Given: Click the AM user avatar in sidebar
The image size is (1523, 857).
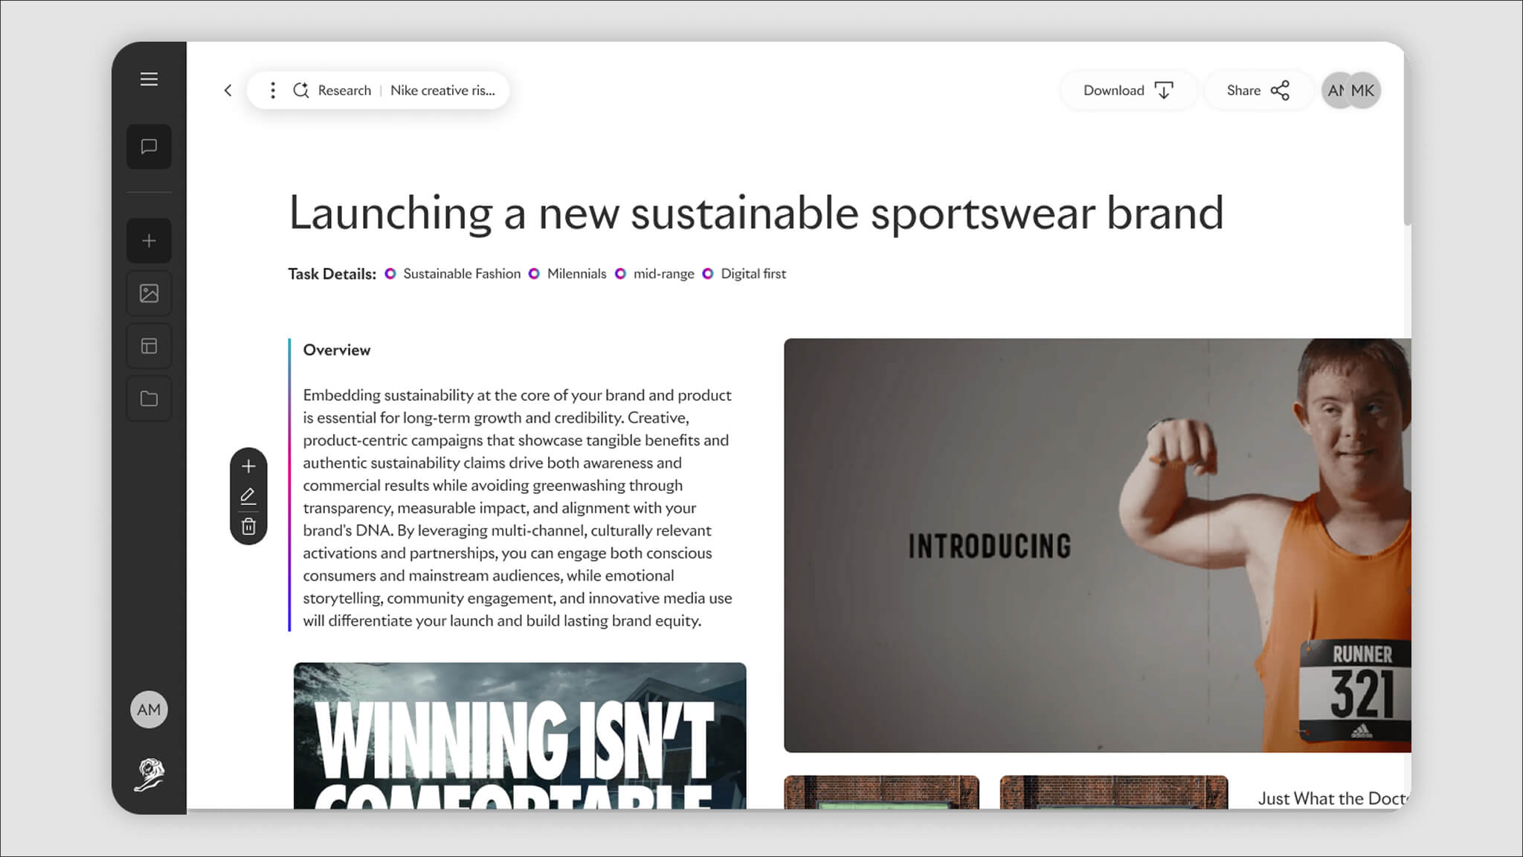Looking at the screenshot, I should pyautogui.click(x=149, y=710).
